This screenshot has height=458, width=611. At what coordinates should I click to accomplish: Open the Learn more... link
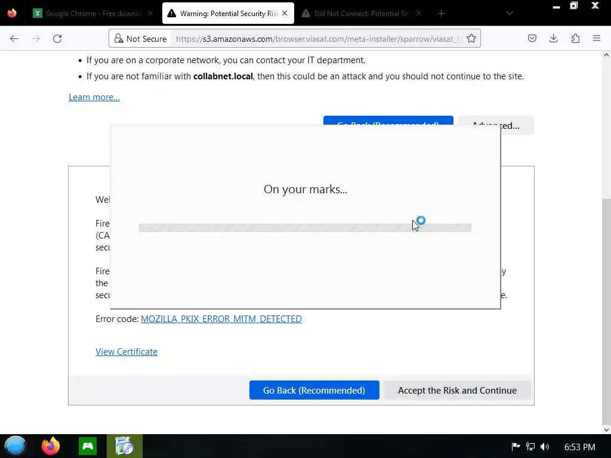coord(94,97)
